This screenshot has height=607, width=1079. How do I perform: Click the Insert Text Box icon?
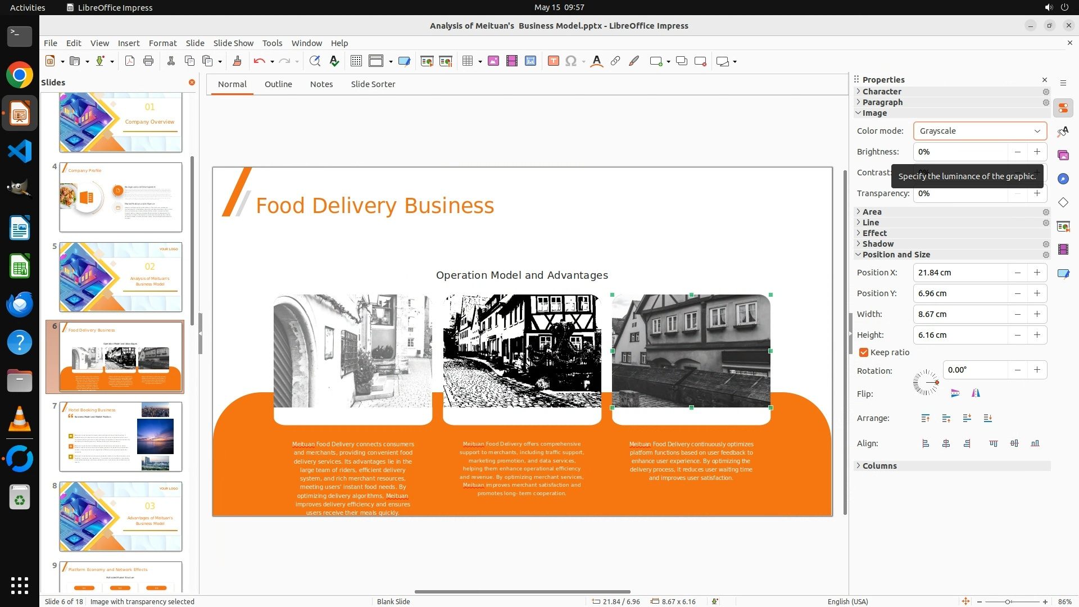click(x=553, y=61)
